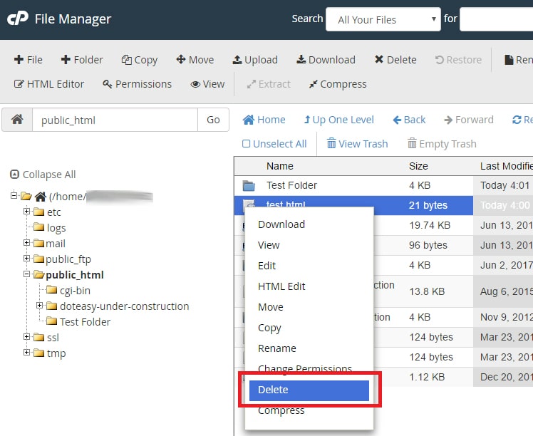The width and height of the screenshot is (533, 436).
Task: Expand the ssl folder node
Action: coord(26,336)
